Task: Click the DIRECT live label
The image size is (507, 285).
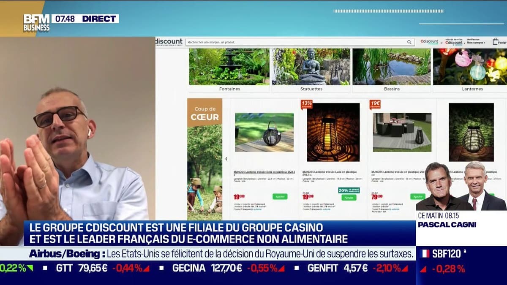Action: (x=99, y=19)
